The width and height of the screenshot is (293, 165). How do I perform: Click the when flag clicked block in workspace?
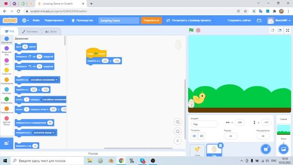(96, 53)
